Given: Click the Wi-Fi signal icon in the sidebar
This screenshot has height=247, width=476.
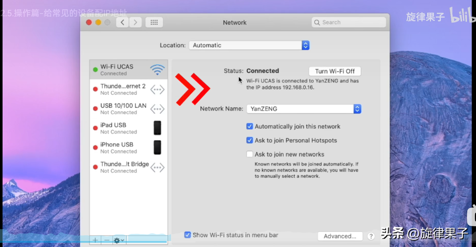Looking at the screenshot, I should (x=157, y=70).
